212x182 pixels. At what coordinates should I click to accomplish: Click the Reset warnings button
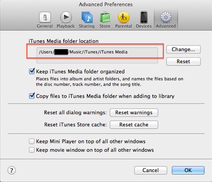[134, 113]
